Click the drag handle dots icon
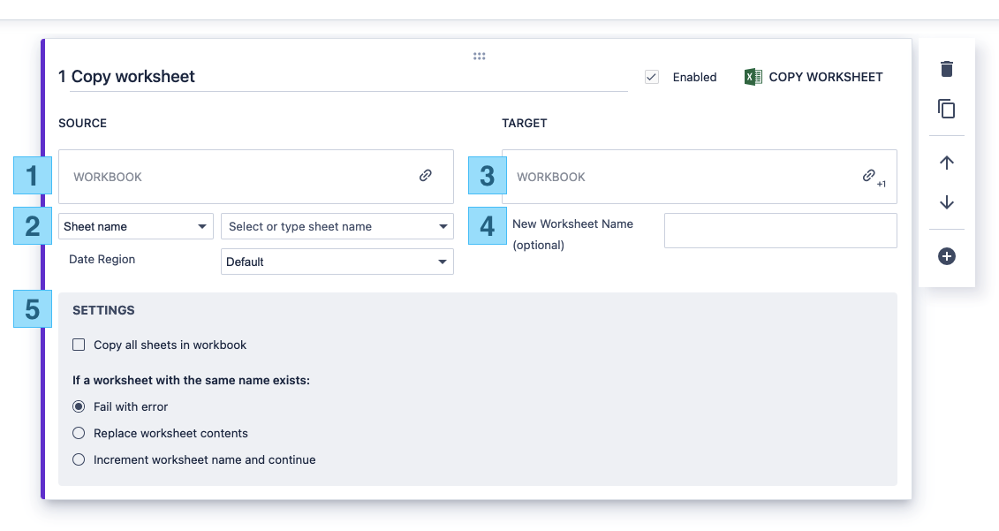This screenshot has height=531, width=999. click(479, 57)
